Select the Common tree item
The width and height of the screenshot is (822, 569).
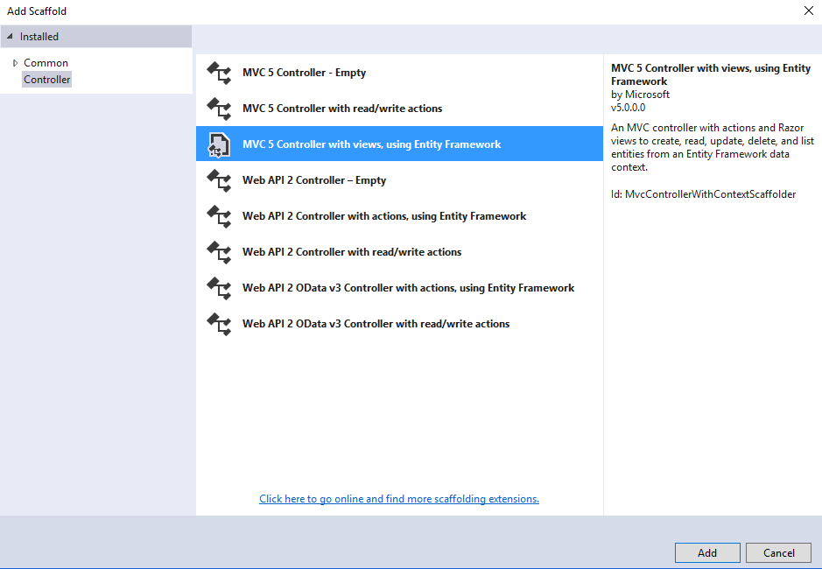click(x=46, y=63)
